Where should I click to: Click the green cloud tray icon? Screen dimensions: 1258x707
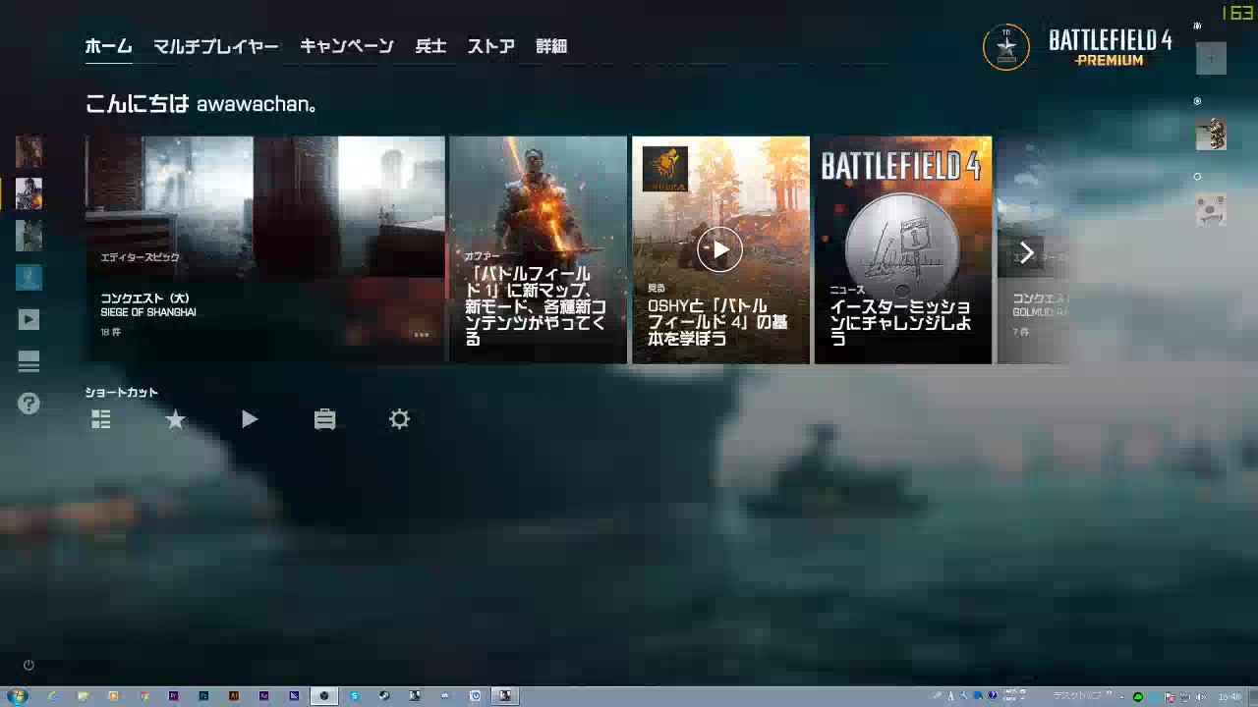tap(1138, 697)
